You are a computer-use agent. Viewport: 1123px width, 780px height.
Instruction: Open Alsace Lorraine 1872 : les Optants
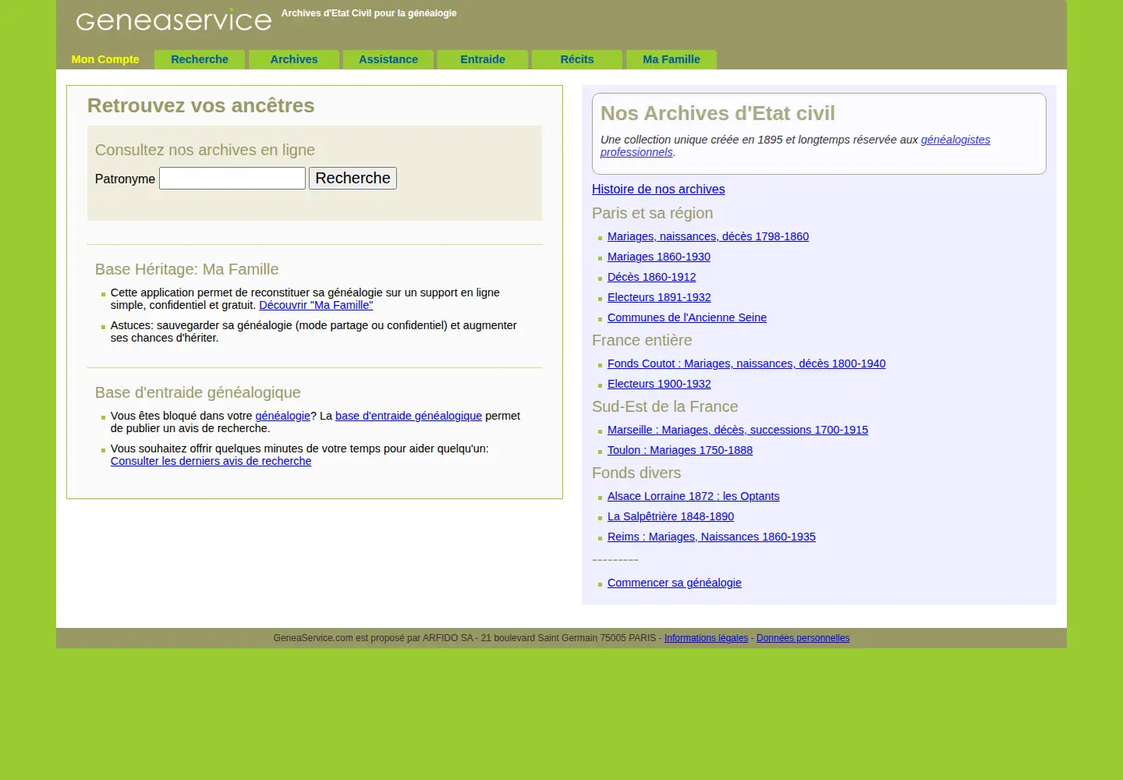coord(693,496)
